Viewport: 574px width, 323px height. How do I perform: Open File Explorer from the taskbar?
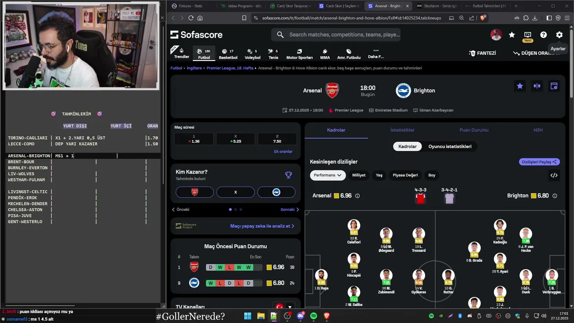[x=261, y=316]
